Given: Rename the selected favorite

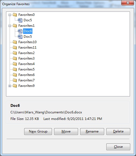Looking at the screenshot, I should [92, 131].
